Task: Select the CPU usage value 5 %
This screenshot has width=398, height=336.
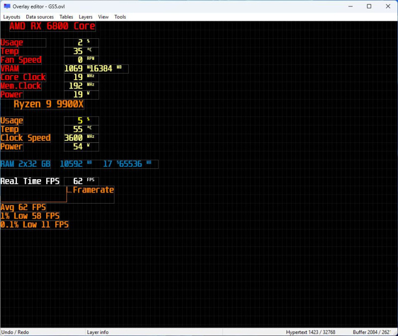Action: point(81,120)
